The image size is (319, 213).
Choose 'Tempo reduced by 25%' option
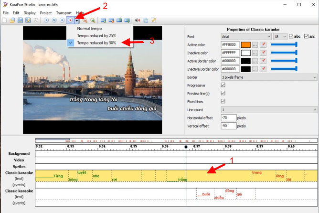pos(96,36)
